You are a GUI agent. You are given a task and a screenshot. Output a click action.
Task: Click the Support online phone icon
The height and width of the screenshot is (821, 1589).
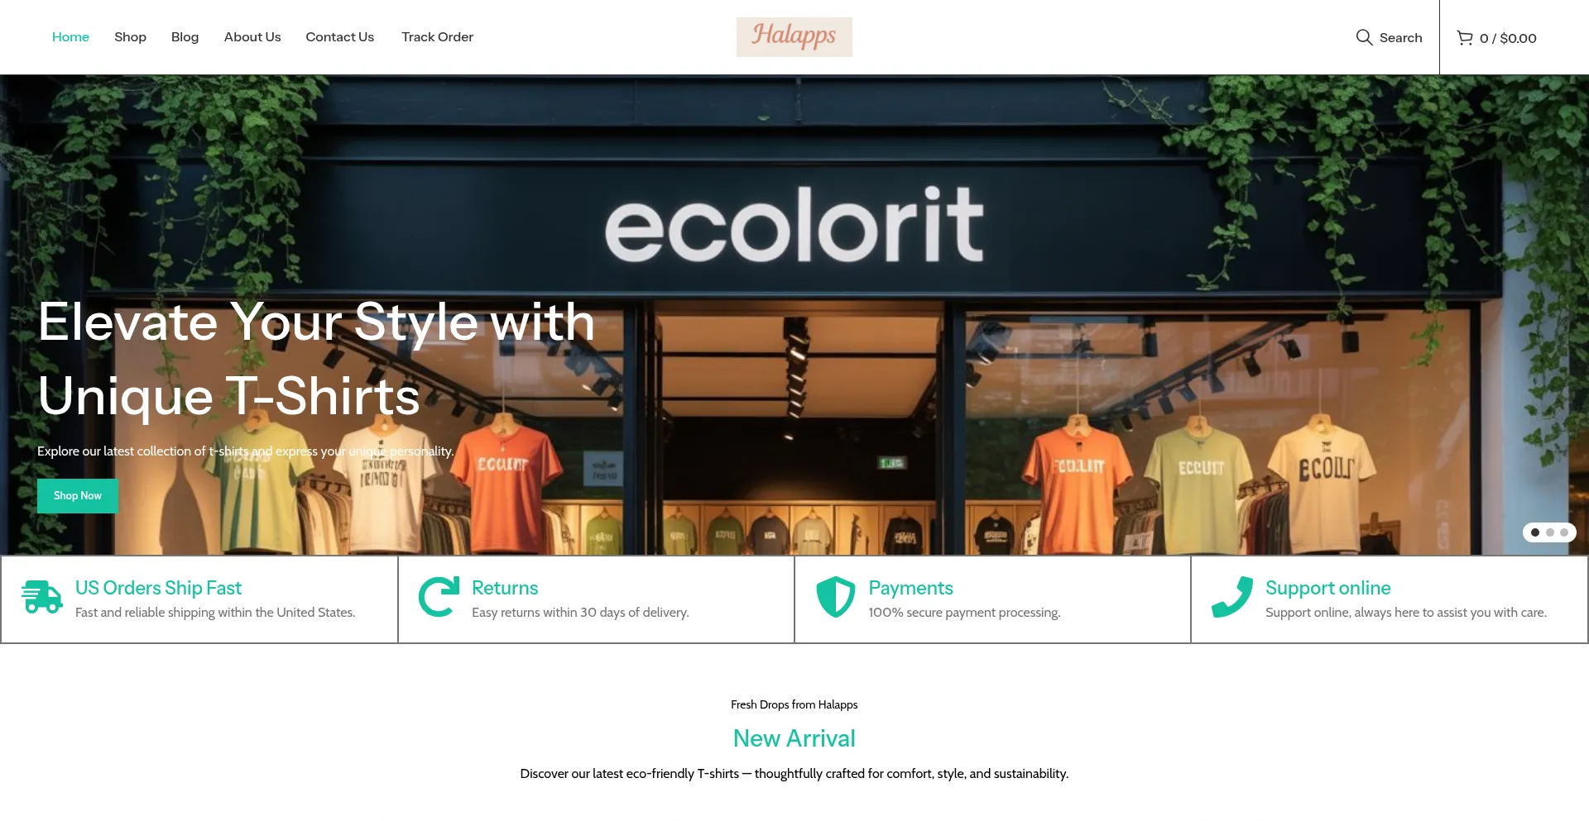[1232, 597]
